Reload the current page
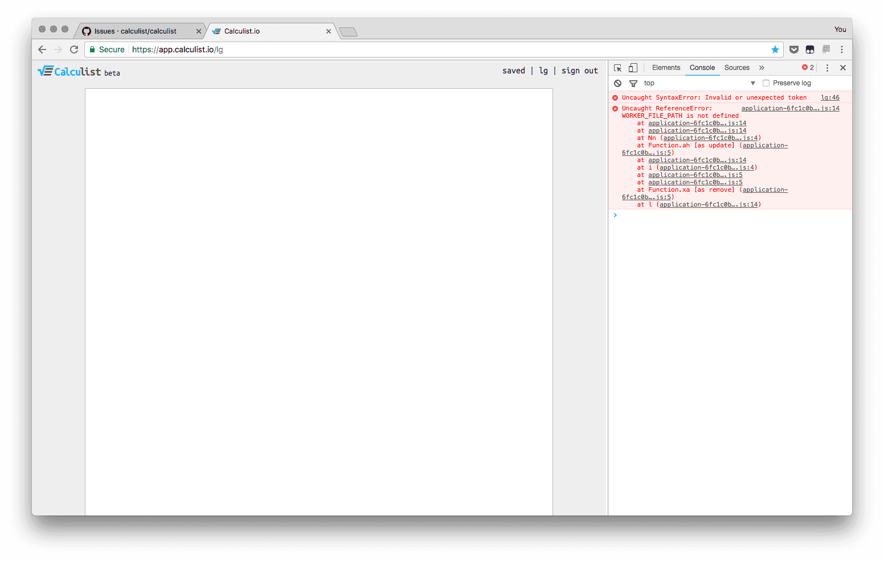 (x=74, y=49)
